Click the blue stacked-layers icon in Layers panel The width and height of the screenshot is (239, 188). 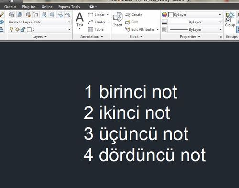20,15
